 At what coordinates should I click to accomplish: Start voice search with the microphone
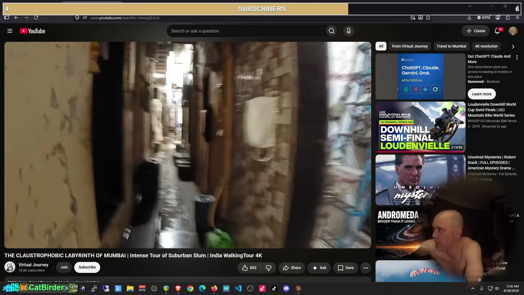click(349, 31)
